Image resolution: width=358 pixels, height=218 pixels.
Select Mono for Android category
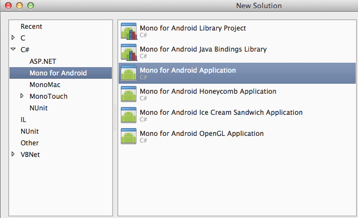(61, 73)
